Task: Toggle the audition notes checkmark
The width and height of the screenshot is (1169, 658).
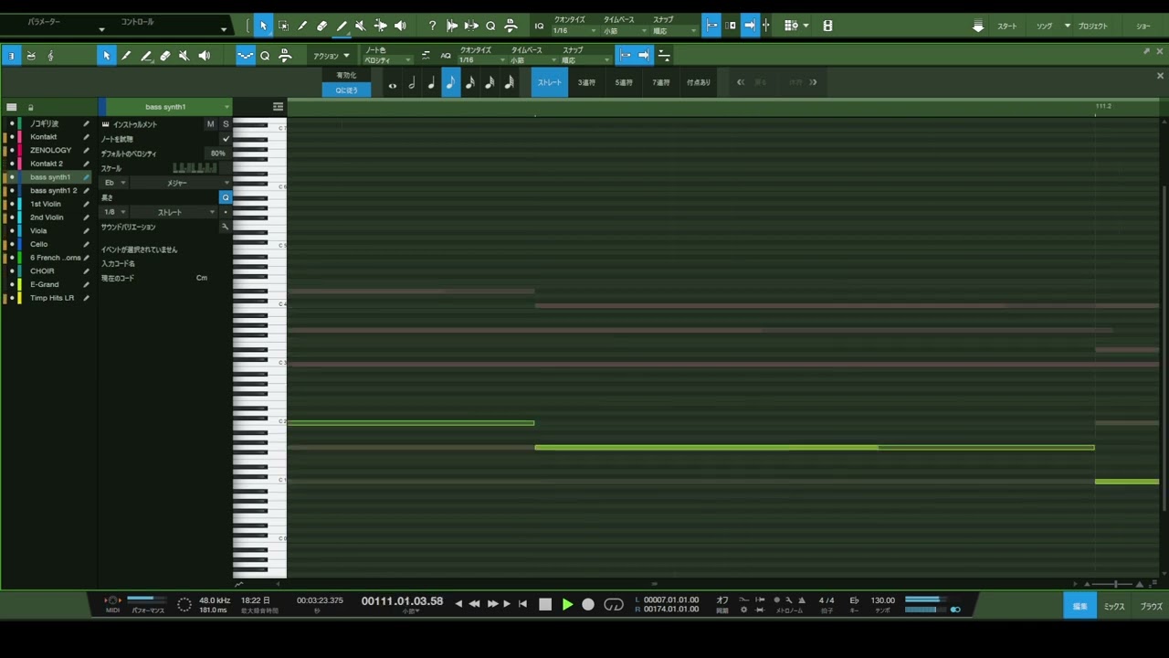Action: coord(226,139)
